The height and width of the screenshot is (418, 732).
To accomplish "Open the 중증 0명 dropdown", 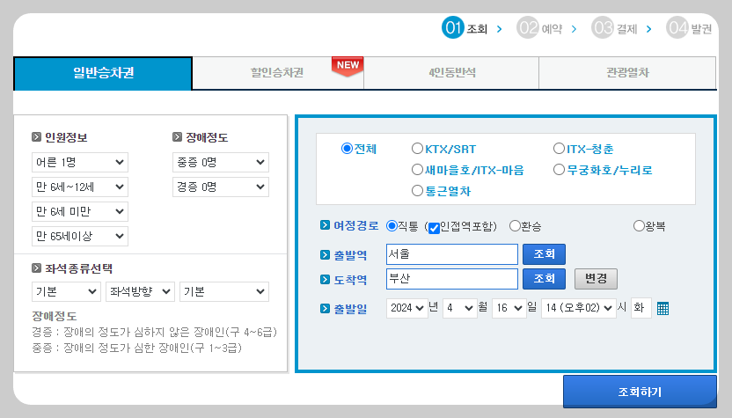I will (x=220, y=162).
